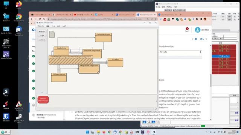Image resolution: width=241 pixels, height=135 pixels.
Task: Open Mozilla Thunderbird desktop shortcut
Action: click(x=19, y=31)
